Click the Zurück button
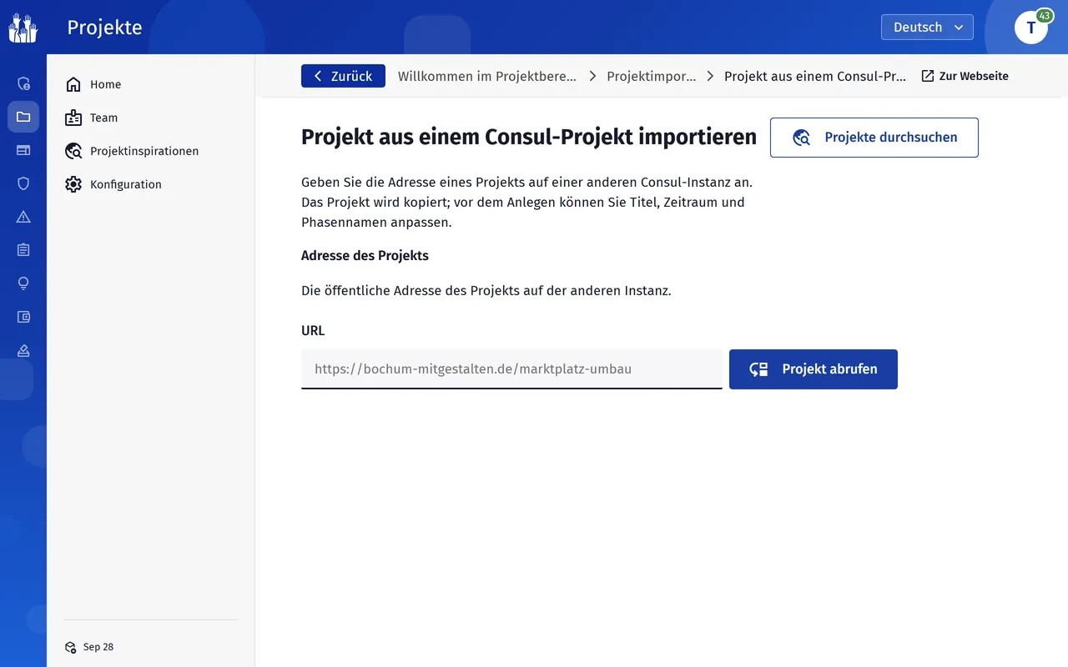Screen dimensions: 1068x667 pyautogui.click(x=343, y=76)
